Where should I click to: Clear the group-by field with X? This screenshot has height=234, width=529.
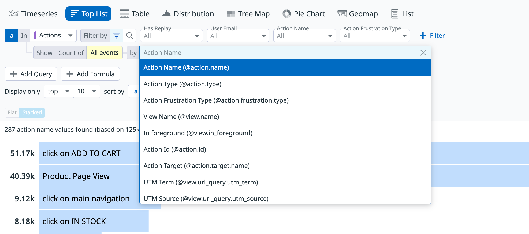click(x=423, y=53)
